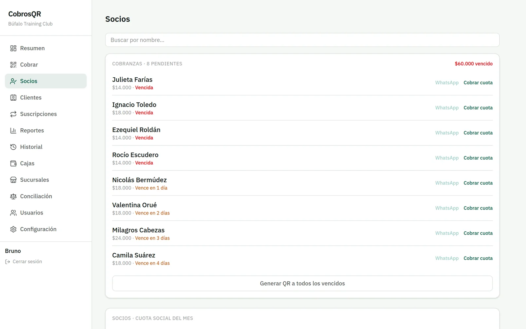The image size is (526, 329).
Task: Click the user name Bruno
Action: click(13, 251)
